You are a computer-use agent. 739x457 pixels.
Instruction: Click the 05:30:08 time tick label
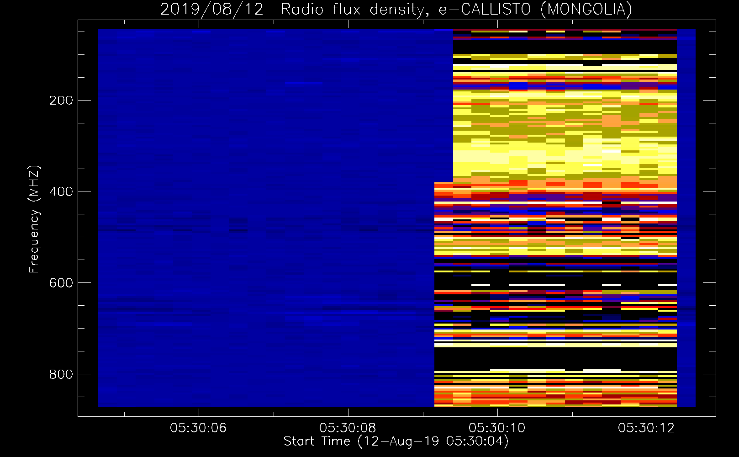pyautogui.click(x=348, y=428)
